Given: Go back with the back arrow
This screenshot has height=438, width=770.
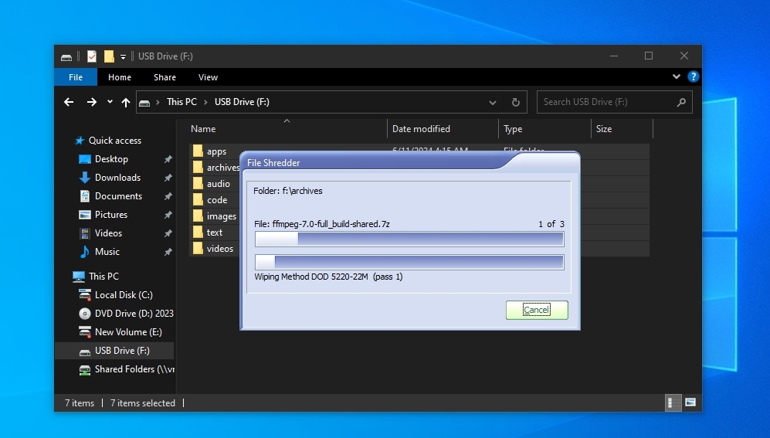Looking at the screenshot, I should point(69,102).
